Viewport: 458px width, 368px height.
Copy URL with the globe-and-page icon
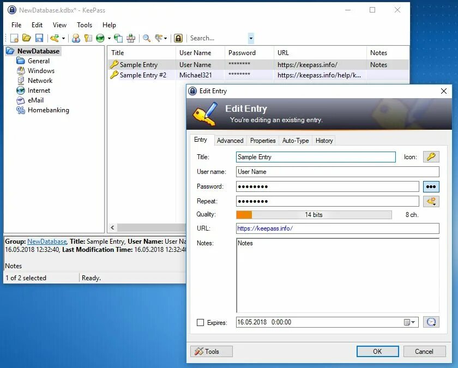click(118, 38)
